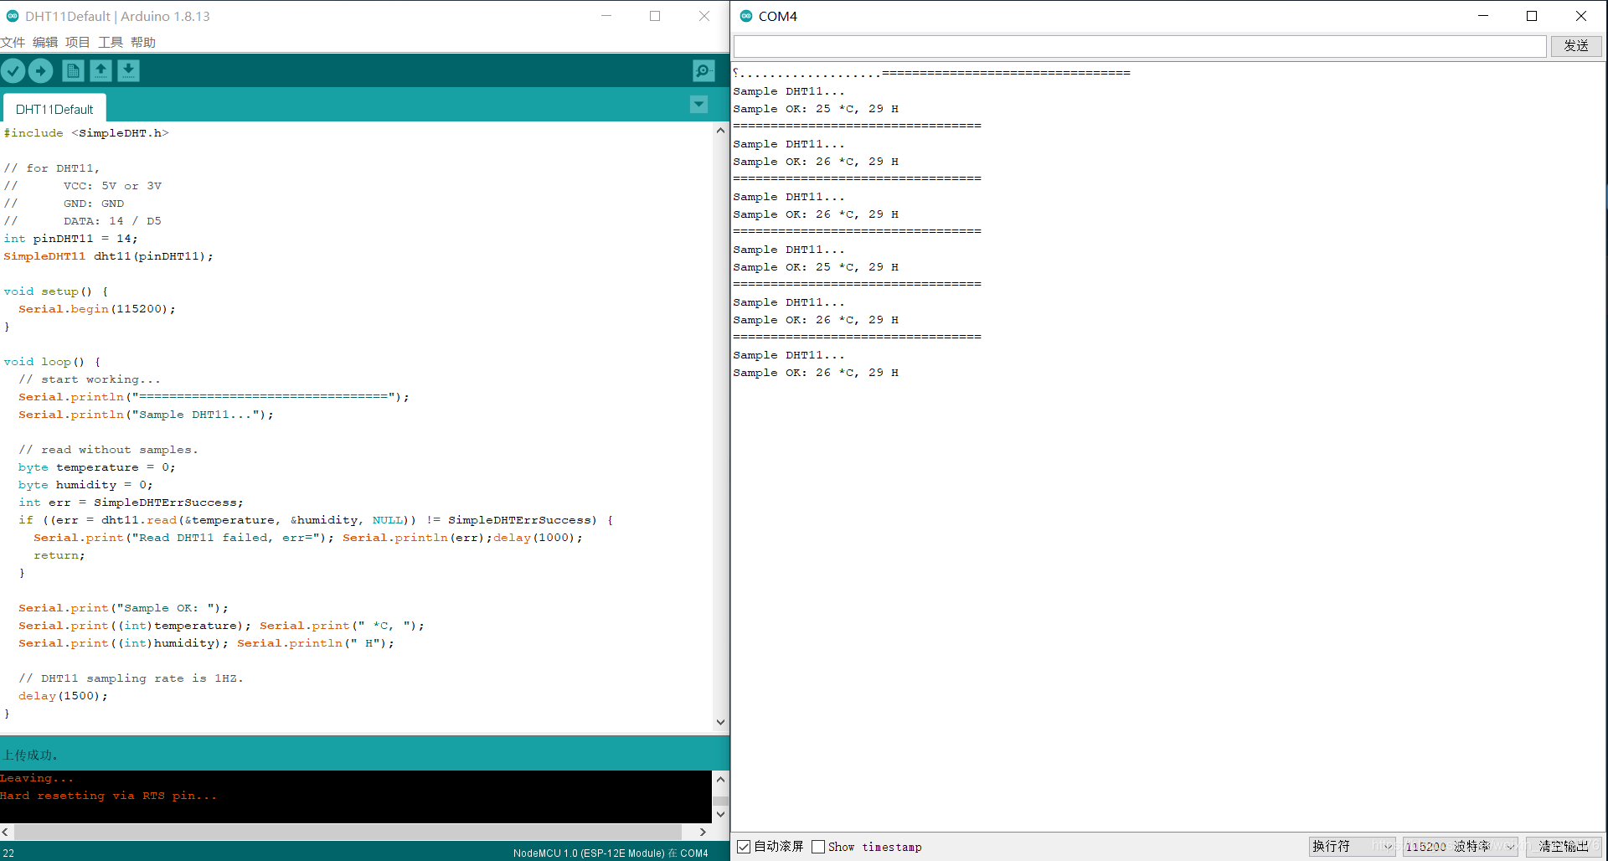Click the COM4 window title icon

pyautogui.click(x=746, y=16)
